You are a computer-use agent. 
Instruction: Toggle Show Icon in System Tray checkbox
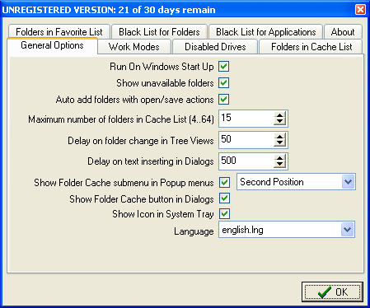[x=225, y=214]
